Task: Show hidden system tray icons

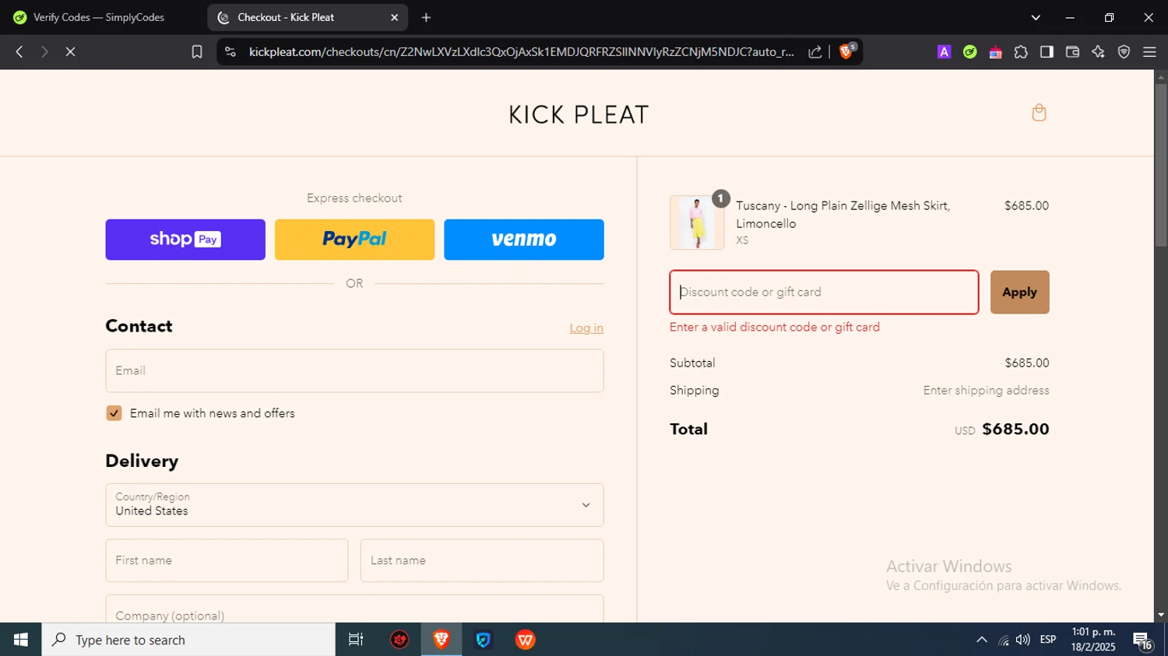Action: pos(982,640)
